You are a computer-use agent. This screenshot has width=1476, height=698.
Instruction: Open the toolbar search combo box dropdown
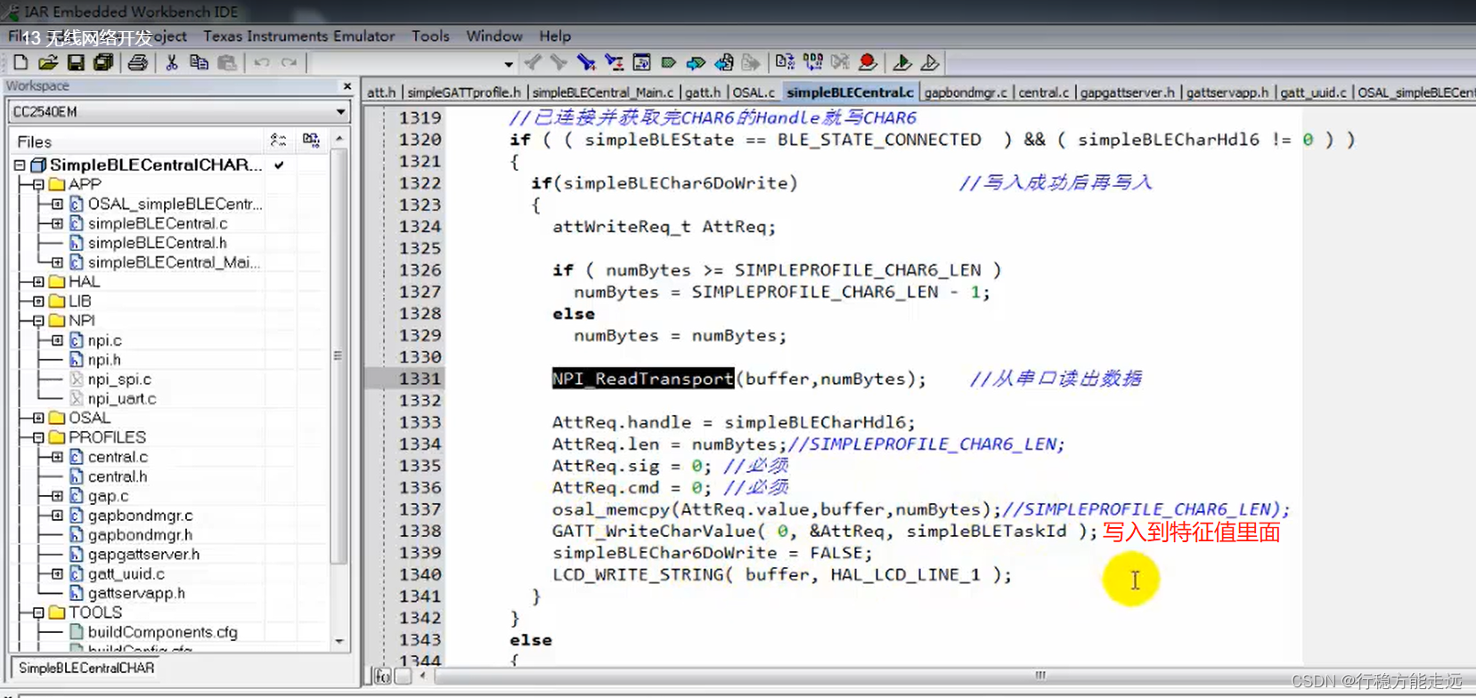[x=509, y=64]
